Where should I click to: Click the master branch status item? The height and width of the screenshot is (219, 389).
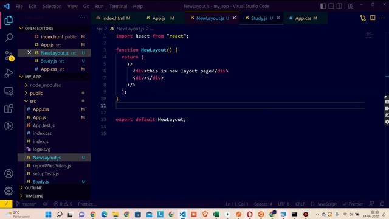coord(26,204)
